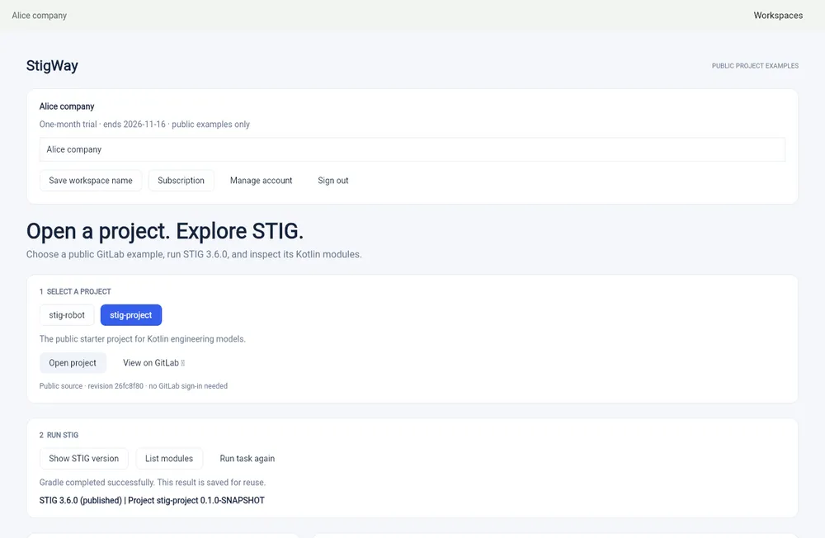Click the Open a project. Explore STIG. heading

click(x=165, y=231)
